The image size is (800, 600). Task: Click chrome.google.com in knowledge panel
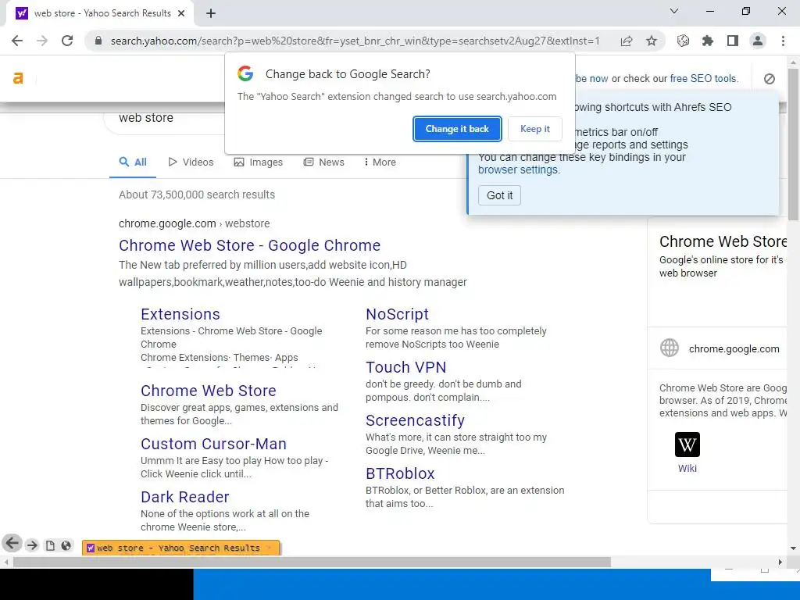click(x=734, y=349)
